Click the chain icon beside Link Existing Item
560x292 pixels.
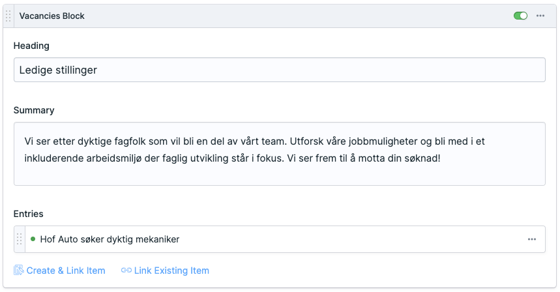pyautogui.click(x=126, y=270)
